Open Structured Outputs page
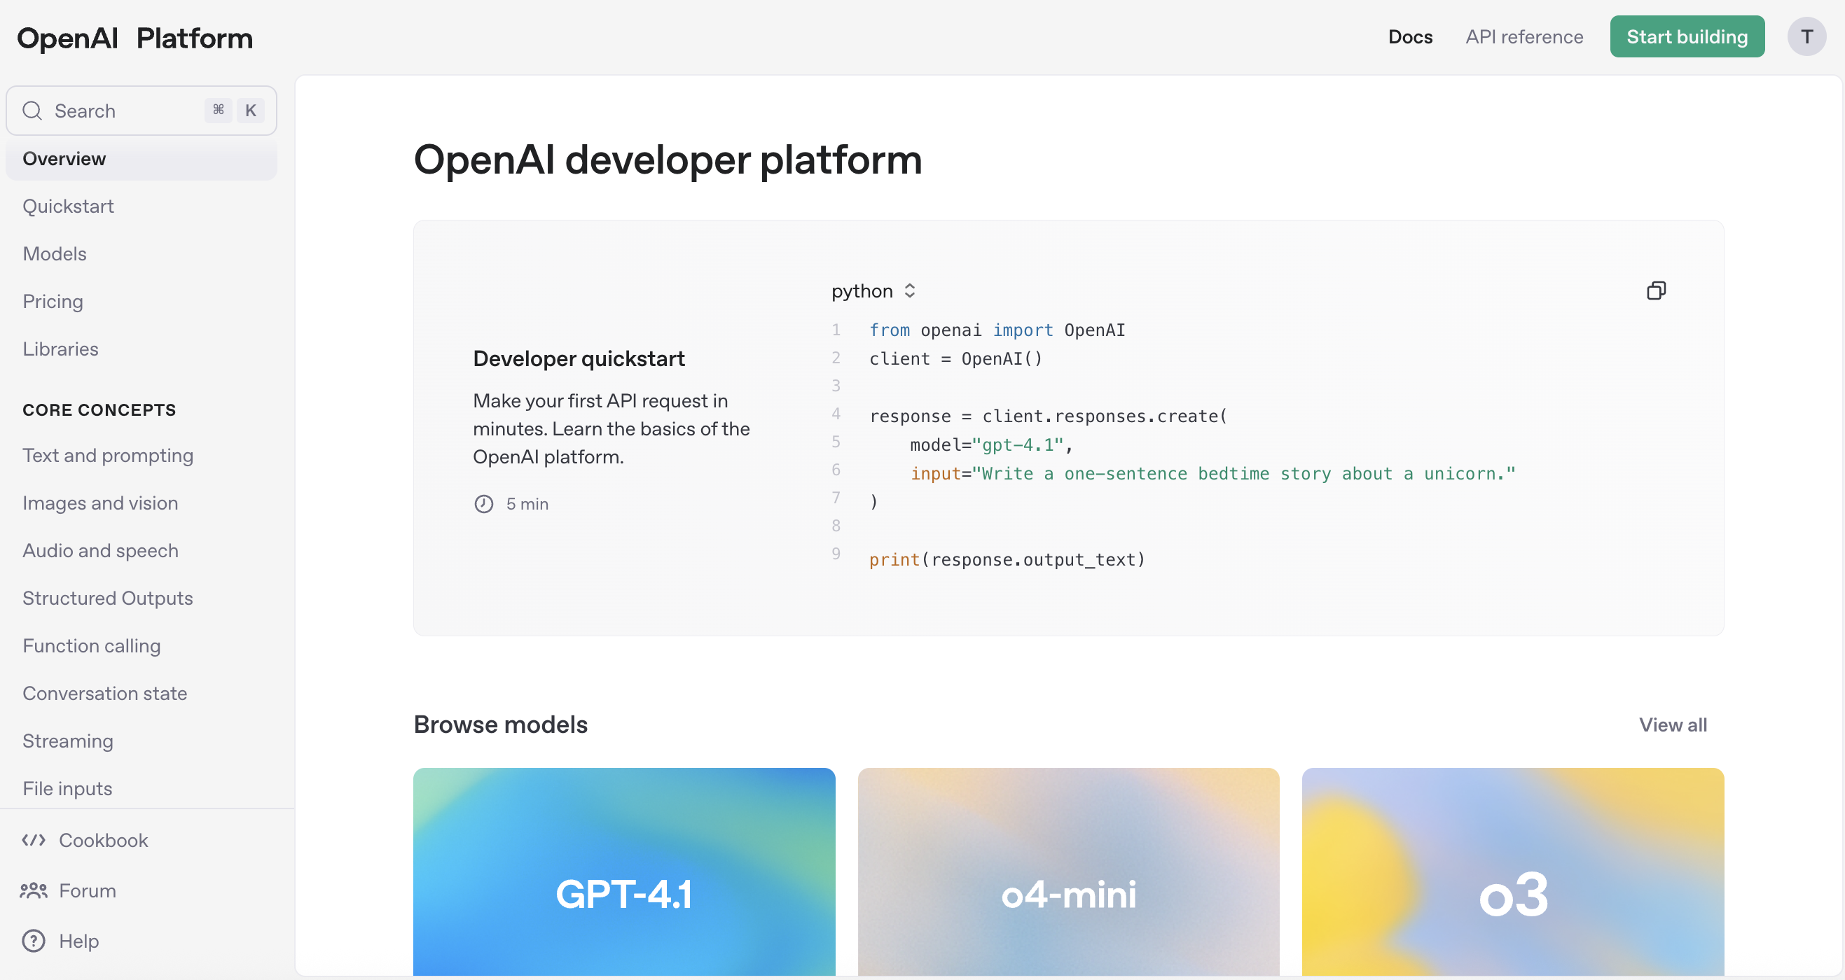This screenshot has height=980, width=1845. [108, 598]
